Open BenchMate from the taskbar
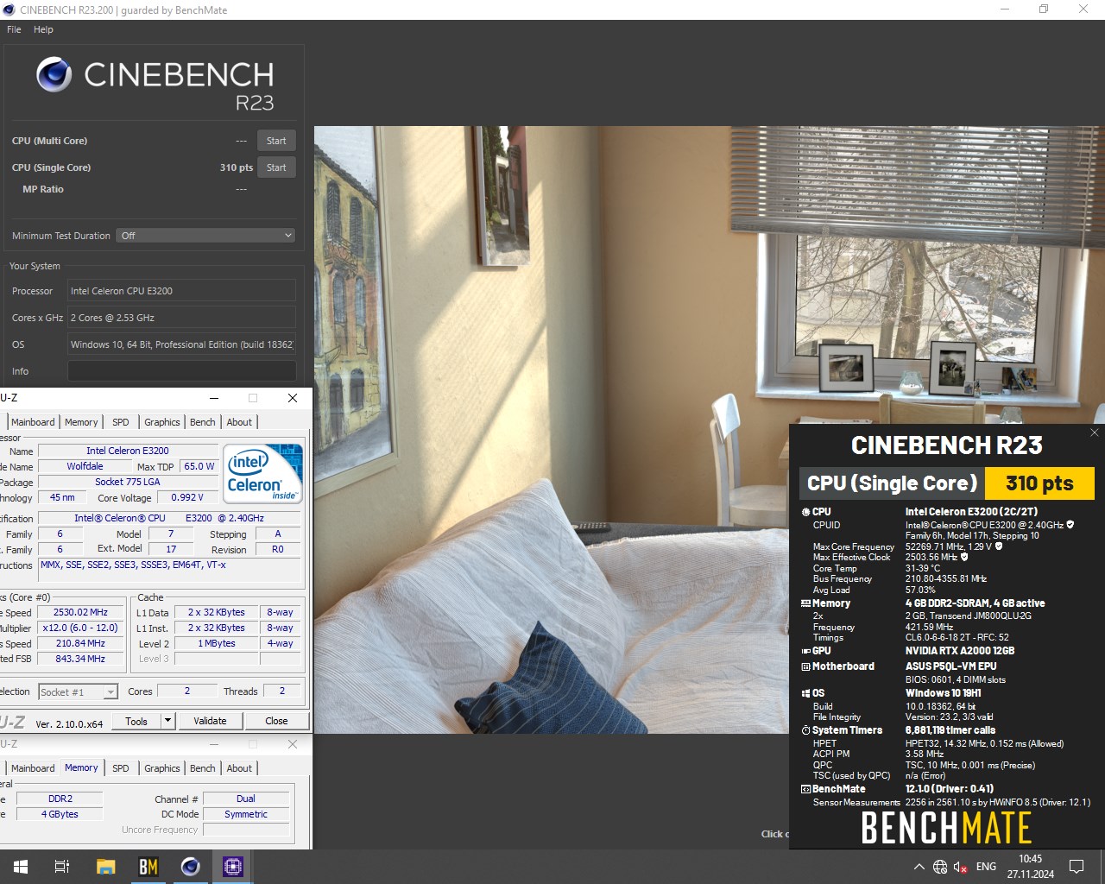The width and height of the screenshot is (1105, 884). pyautogui.click(x=148, y=867)
